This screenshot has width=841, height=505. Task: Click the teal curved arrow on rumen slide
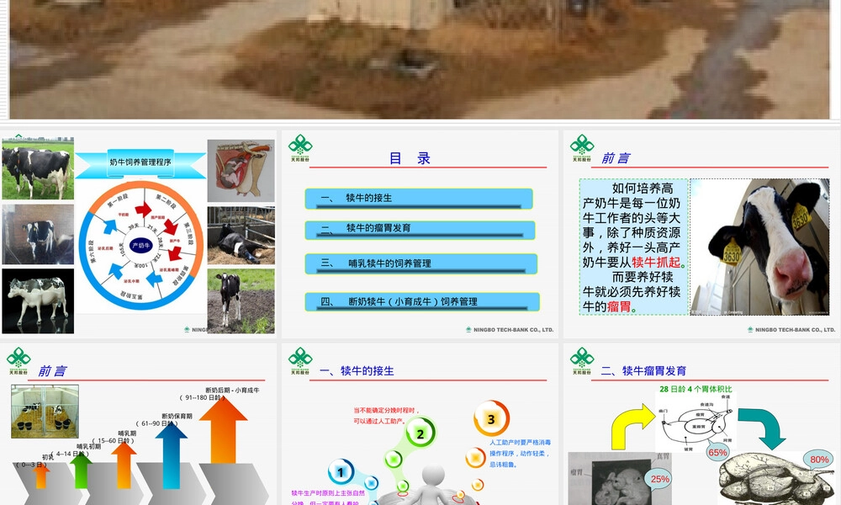click(x=762, y=428)
